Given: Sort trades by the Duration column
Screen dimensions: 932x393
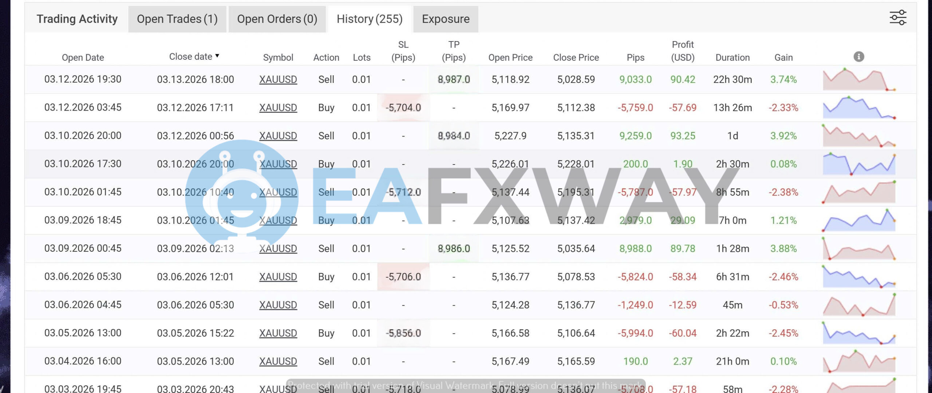Looking at the screenshot, I should pyautogui.click(x=732, y=57).
